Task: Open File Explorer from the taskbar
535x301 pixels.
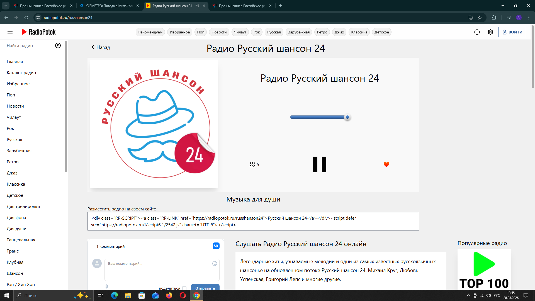Action: pyautogui.click(x=128, y=295)
